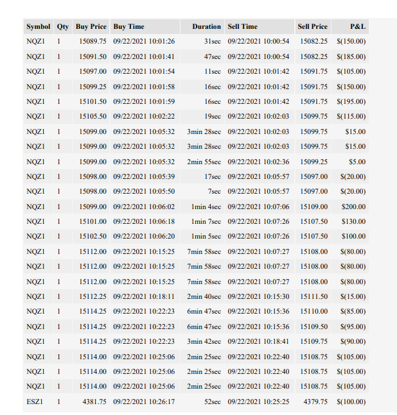The width and height of the screenshot is (397, 415).
Task: Click the Buy Time column header
Action: point(145,26)
